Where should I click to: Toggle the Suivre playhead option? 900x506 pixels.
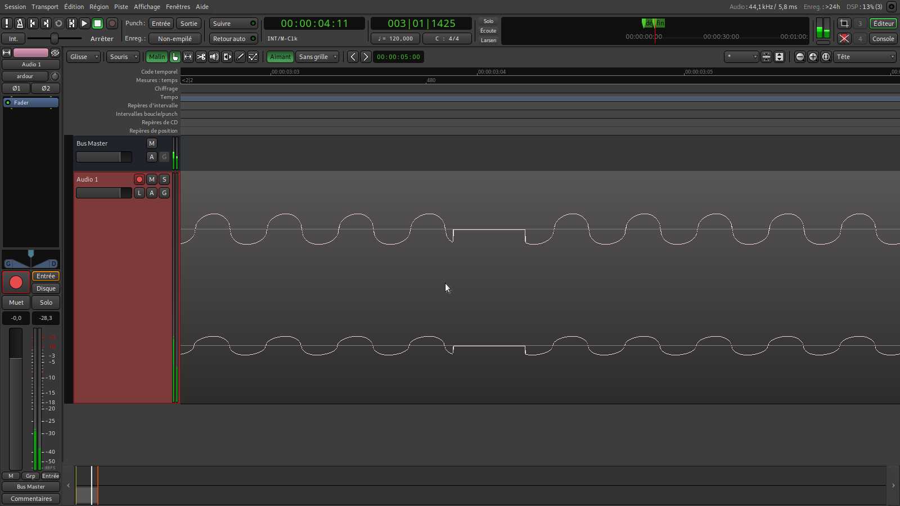tap(233, 24)
